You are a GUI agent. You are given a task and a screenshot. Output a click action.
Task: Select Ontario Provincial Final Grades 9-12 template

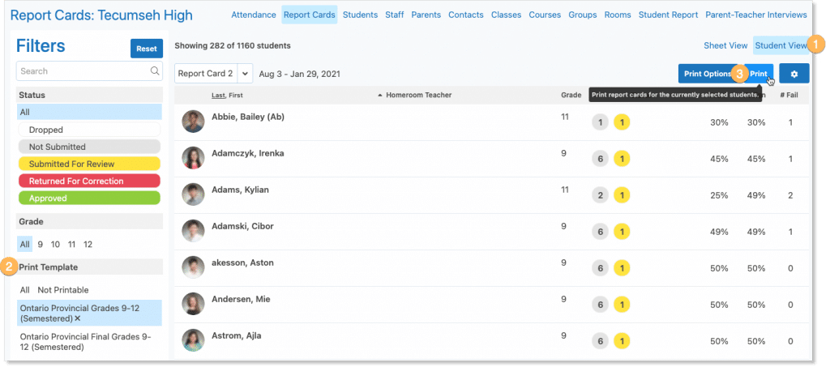pos(86,342)
